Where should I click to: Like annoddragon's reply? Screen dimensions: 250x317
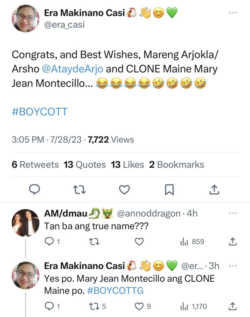point(139,241)
